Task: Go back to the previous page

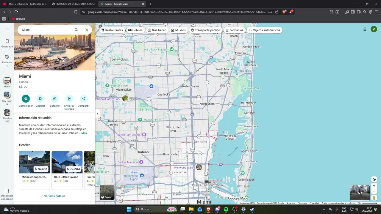Action: pos(4,12)
